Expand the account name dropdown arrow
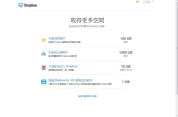Viewport: 178px width, 117px height. coord(153,1)
